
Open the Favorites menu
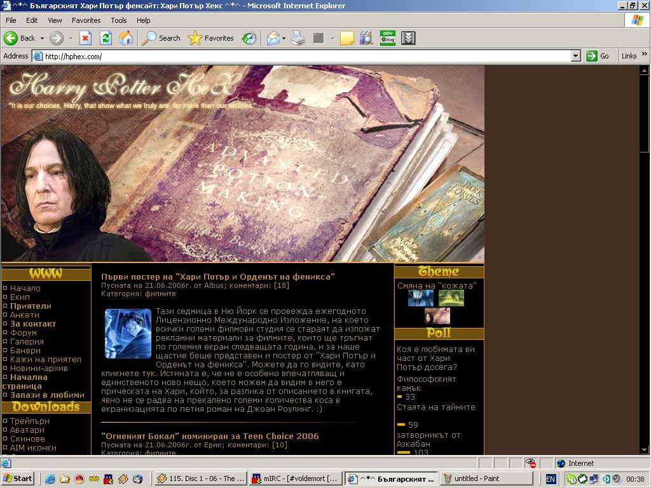point(86,20)
